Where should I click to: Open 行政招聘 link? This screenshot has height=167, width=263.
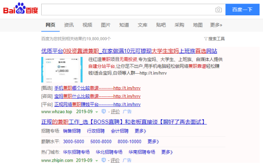(96, 131)
